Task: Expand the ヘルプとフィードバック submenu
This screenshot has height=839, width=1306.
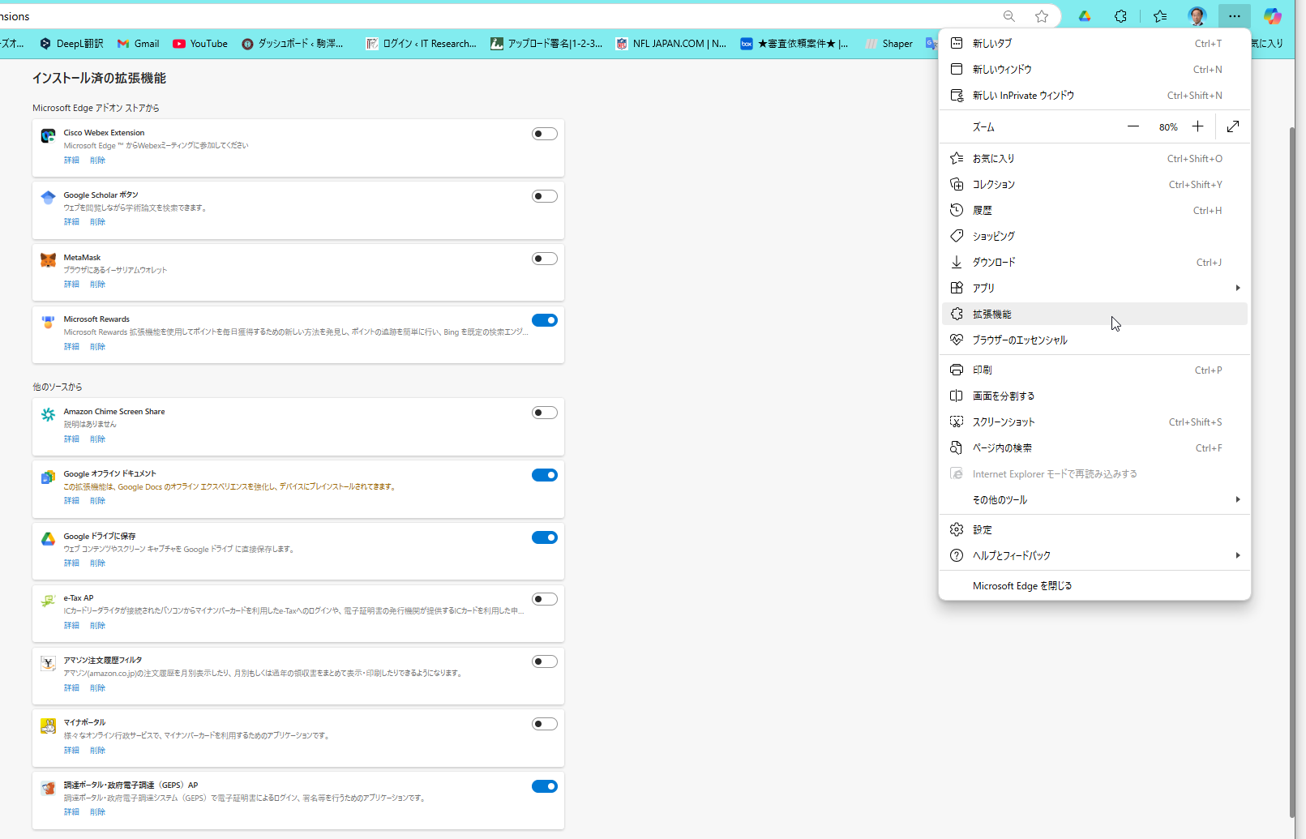Action: (x=1237, y=555)
